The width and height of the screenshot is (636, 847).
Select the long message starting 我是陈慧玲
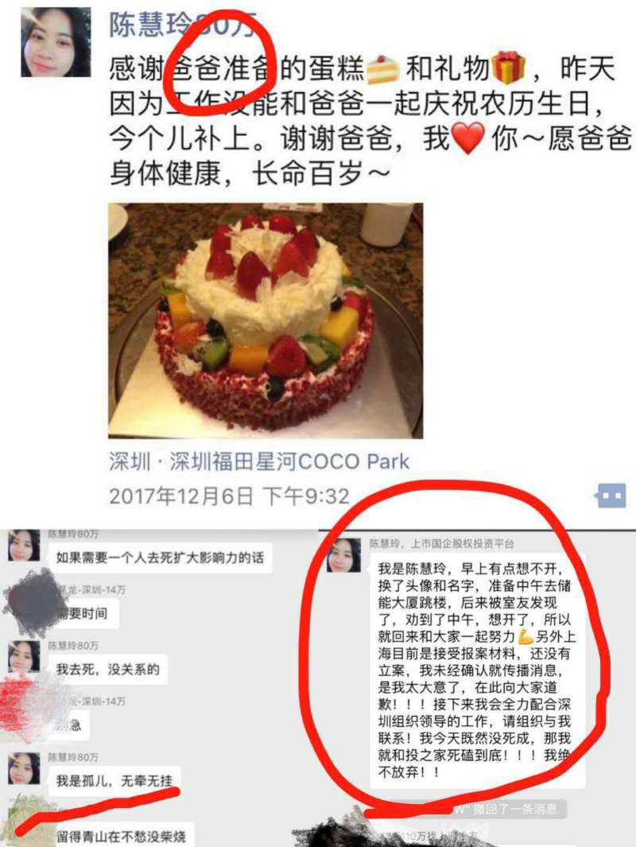(x=476, y=670)
